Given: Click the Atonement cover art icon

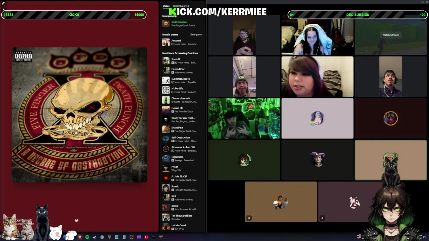Looking at the screenshot, I should 166,149.
